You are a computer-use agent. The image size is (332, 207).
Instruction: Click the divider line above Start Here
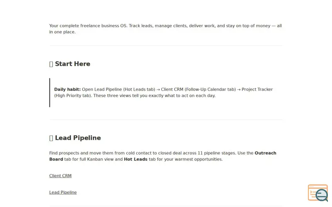tap(166, 46)
